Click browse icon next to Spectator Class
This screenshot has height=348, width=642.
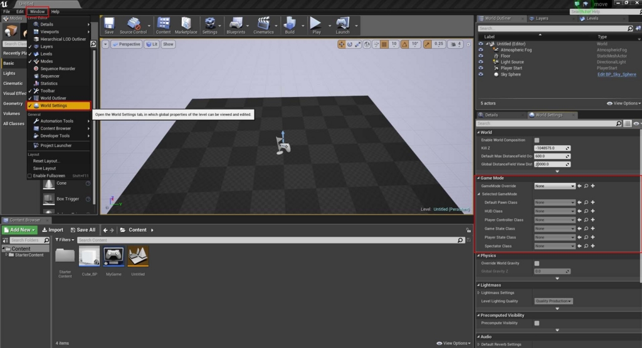pyautogui.click(x=586, y=246)
